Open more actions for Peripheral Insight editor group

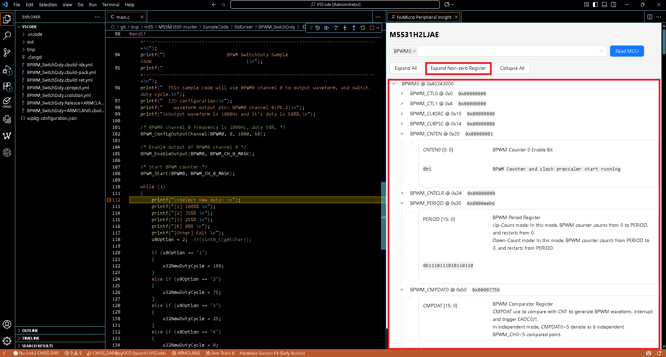coord(659,17)
